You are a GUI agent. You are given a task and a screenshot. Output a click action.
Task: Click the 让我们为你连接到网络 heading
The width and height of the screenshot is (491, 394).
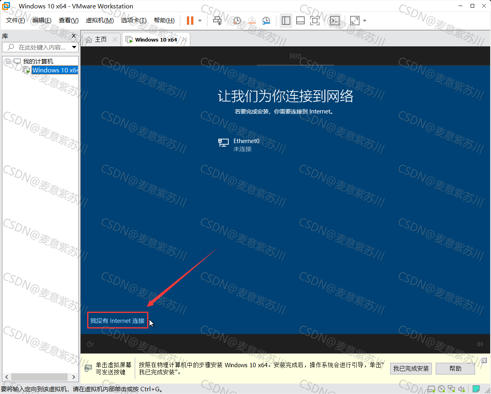click(285, 96)
